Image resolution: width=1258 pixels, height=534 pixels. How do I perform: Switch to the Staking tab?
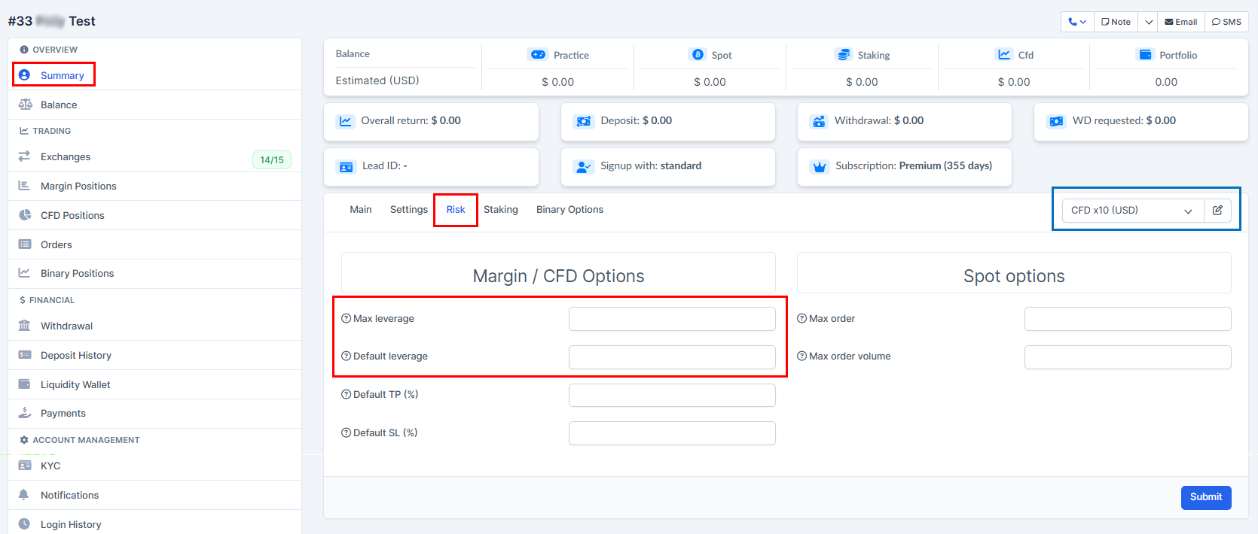(x=500, y=210)
